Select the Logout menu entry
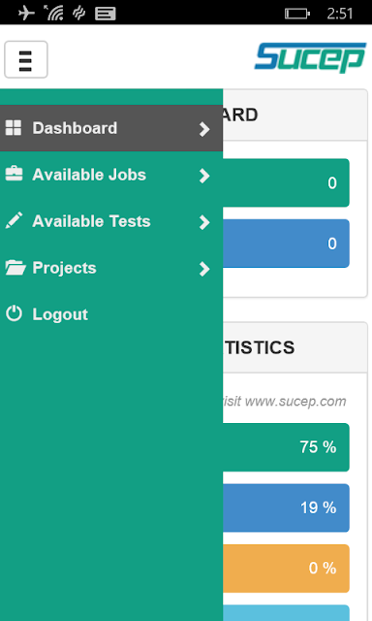The height and width of the screenshot is (621, 372). [111, 314]
